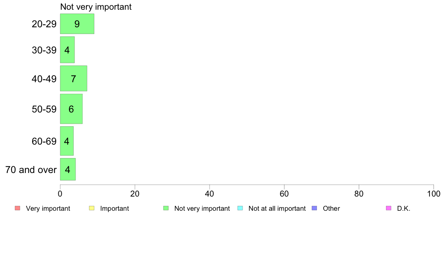Select the 60-69 age group bar

(x=67, y=141)
